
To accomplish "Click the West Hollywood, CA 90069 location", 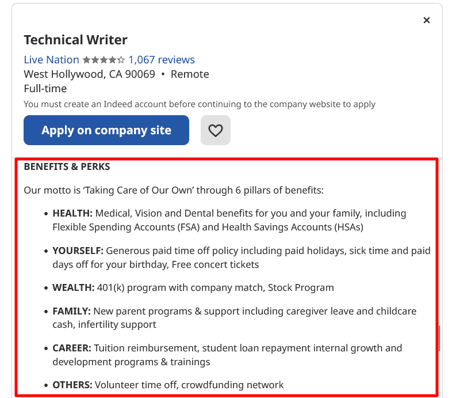I will (x=89, y=74).
